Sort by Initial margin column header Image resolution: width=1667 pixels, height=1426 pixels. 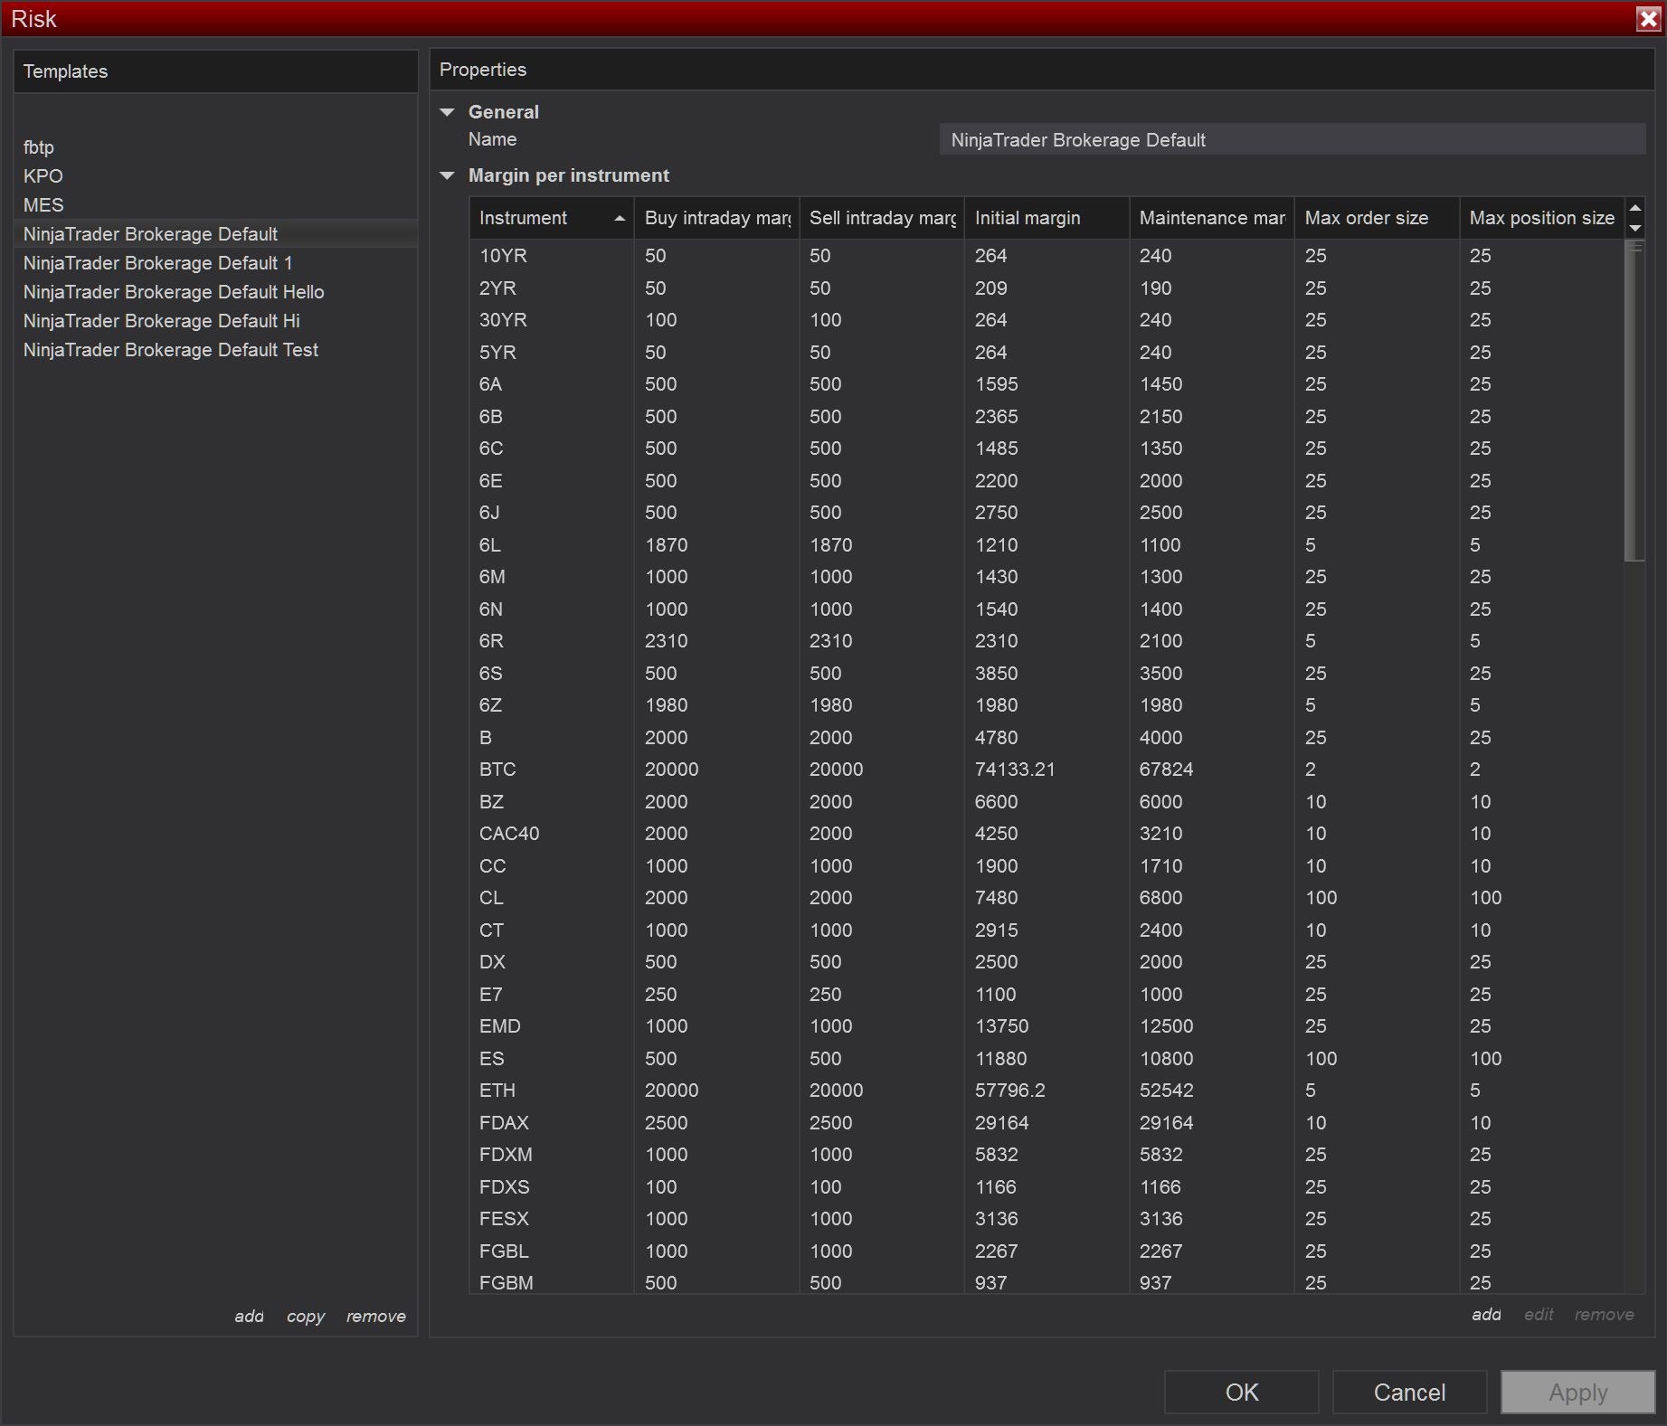point(1047,218)
